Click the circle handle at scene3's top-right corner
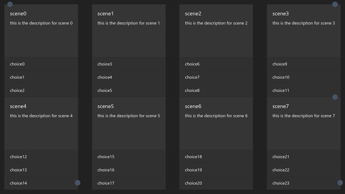 (335, 4)
